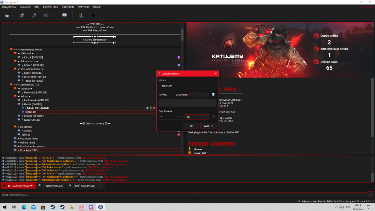The height and width of the screenshot is (211, 375).
Task: Mute speakers using the toolbar speaker icon
Action: tap(46, 15)
